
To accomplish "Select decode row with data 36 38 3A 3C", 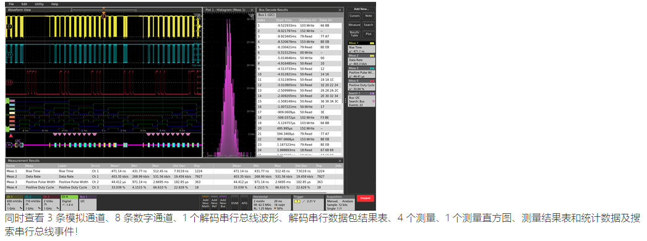I will [x=299, y=101].
